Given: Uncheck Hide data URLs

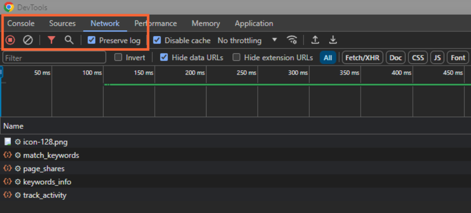Looking at the screenshot, I should (164, 57).
